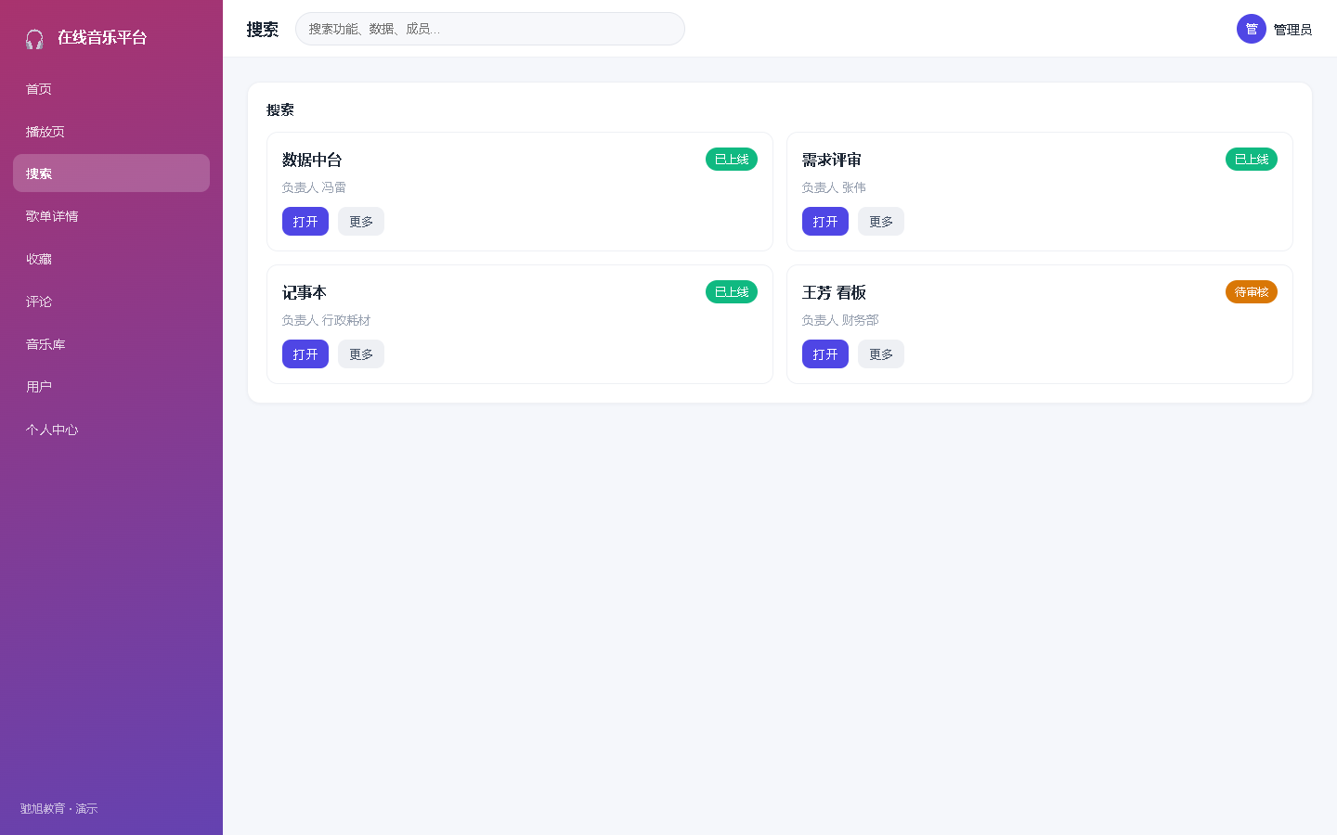This screenshot has width=1337, height=835.
Task: Click the 管理员 username label
Action: (1292, 30)
